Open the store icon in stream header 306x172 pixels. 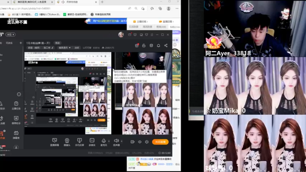(x=151, y=45)
